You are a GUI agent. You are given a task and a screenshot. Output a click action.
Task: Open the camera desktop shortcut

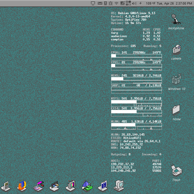[x=176, y=52]
